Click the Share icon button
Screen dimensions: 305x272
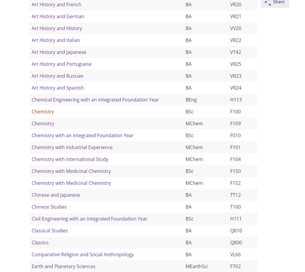[275, 3]
